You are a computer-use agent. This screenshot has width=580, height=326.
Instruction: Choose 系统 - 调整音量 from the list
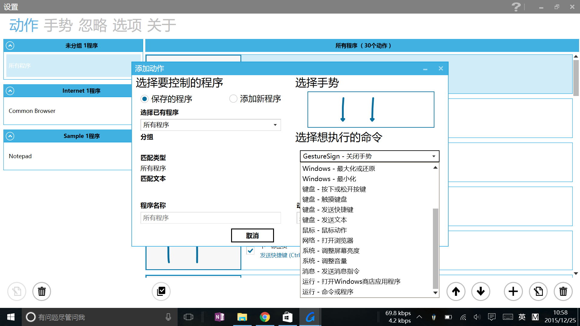pos(367,261)
